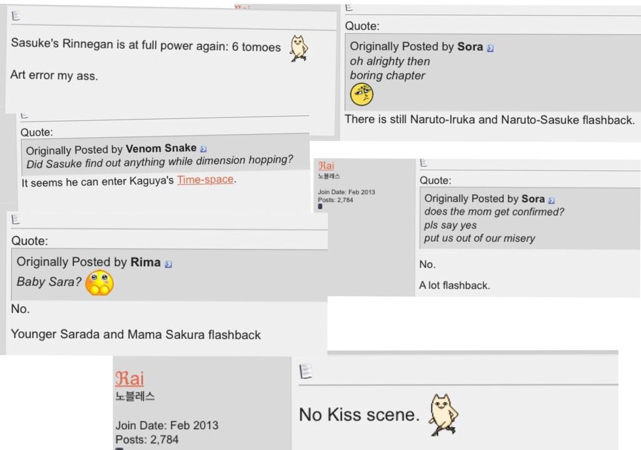Click the post icon above the Sasuke's Rinnegan post
Image resolution: width=641 pixels, height=450 pixels.
16,16
